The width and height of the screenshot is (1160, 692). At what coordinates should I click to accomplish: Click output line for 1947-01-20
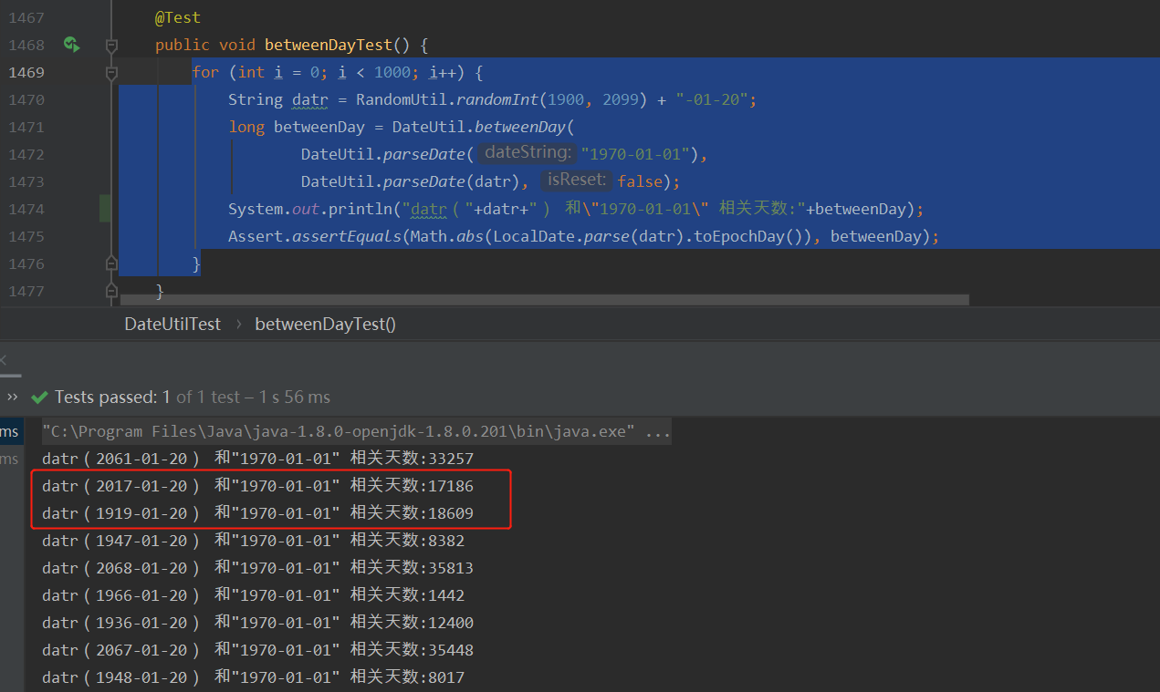[253, 541]
